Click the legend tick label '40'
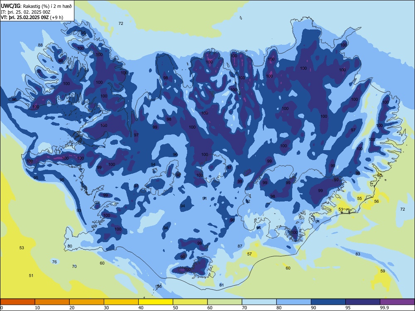This screenshot has height=311, width=415. point(141,308)
